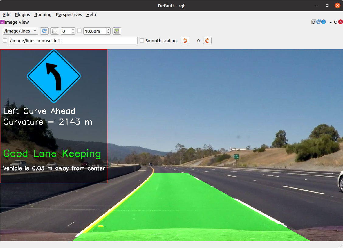Click the Running menu item
Screen dimensions: 343x248
coord(43,15)
